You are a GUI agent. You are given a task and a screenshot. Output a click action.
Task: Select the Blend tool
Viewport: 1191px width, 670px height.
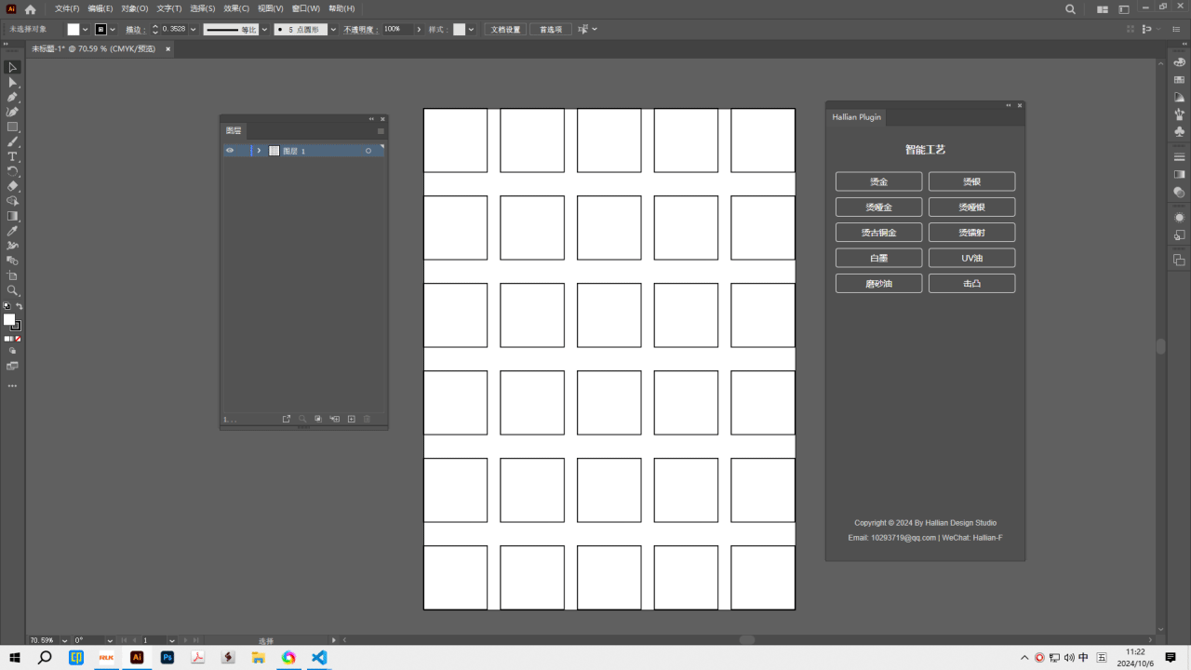(x=13, y=261)
